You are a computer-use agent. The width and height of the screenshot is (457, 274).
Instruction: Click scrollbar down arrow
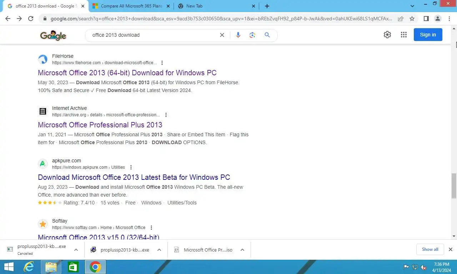[x=454, y=236]
